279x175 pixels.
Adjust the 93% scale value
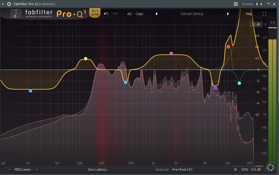coord(245,169)
